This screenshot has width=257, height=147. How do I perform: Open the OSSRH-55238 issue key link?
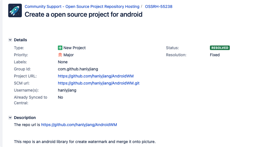159,7
